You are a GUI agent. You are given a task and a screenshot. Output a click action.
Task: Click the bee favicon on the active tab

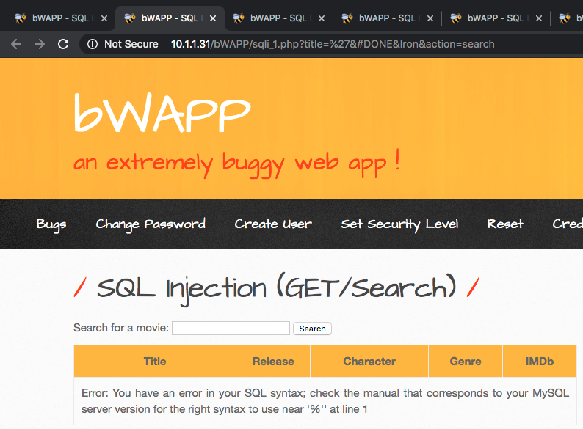pos(130,18)
